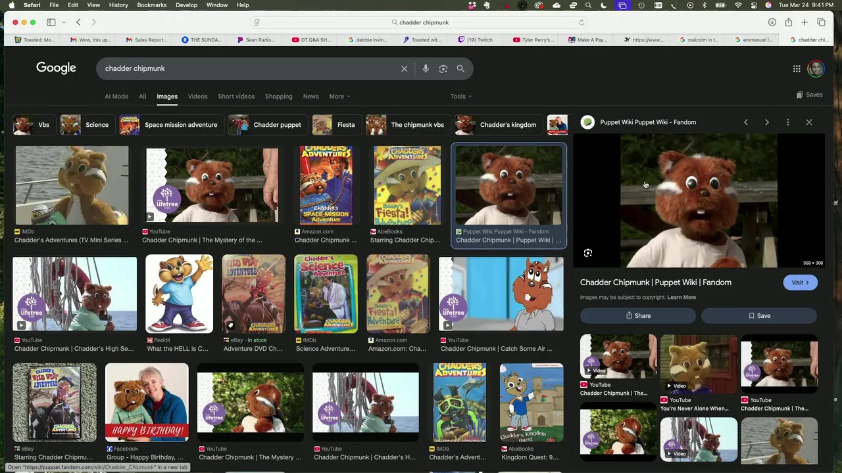This screenshot has width=842, height=473.
Task: Clear the search box with X icon
Action: (404, 68)
